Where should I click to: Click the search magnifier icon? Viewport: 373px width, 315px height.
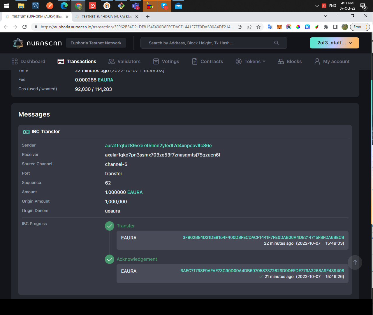pos(276,43)
